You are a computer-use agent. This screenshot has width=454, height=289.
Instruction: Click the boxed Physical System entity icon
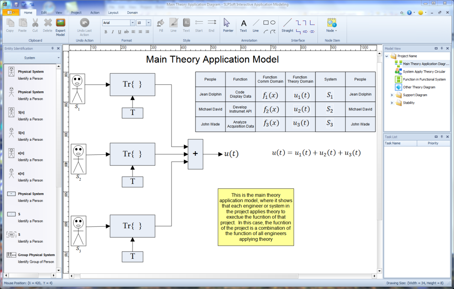11,71
